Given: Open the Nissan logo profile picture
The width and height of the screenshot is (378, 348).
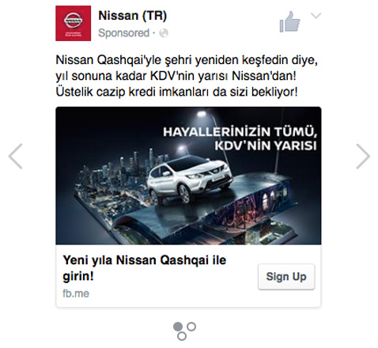Looking at the screenshot, I should (x=73, y=23).
